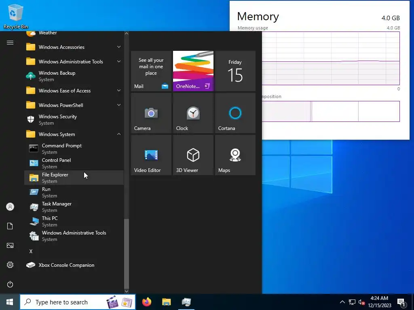Click the Power button in Start
Screen dimensions: 414x310
point(10,284)
